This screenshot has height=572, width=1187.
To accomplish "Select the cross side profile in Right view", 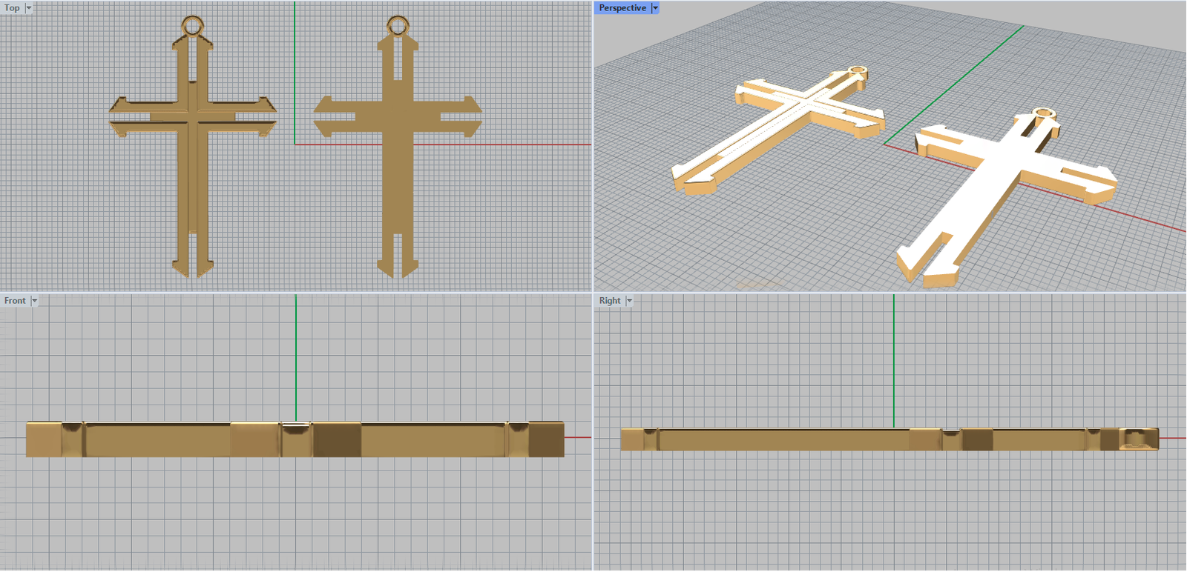I will [x=779, y=440].
